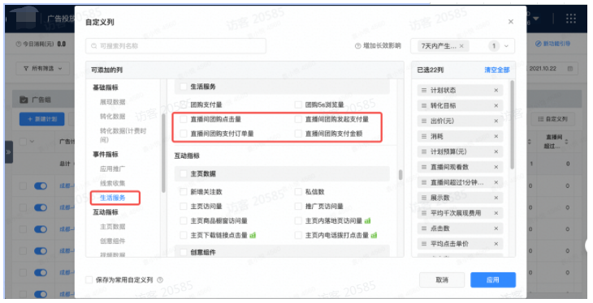Click the metrics list scrollbar
593x303 pixels.
point(400,175)
